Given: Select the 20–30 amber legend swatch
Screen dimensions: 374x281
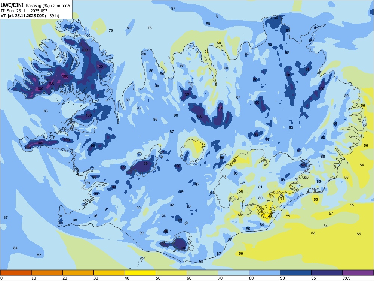Looking at the screenshot, I should pos(78,273).
